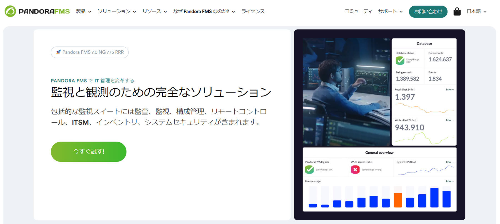This screenshot has width=500, height=224.
Task: Click the Pandora FMS logo
Action: tap(37, 11)
